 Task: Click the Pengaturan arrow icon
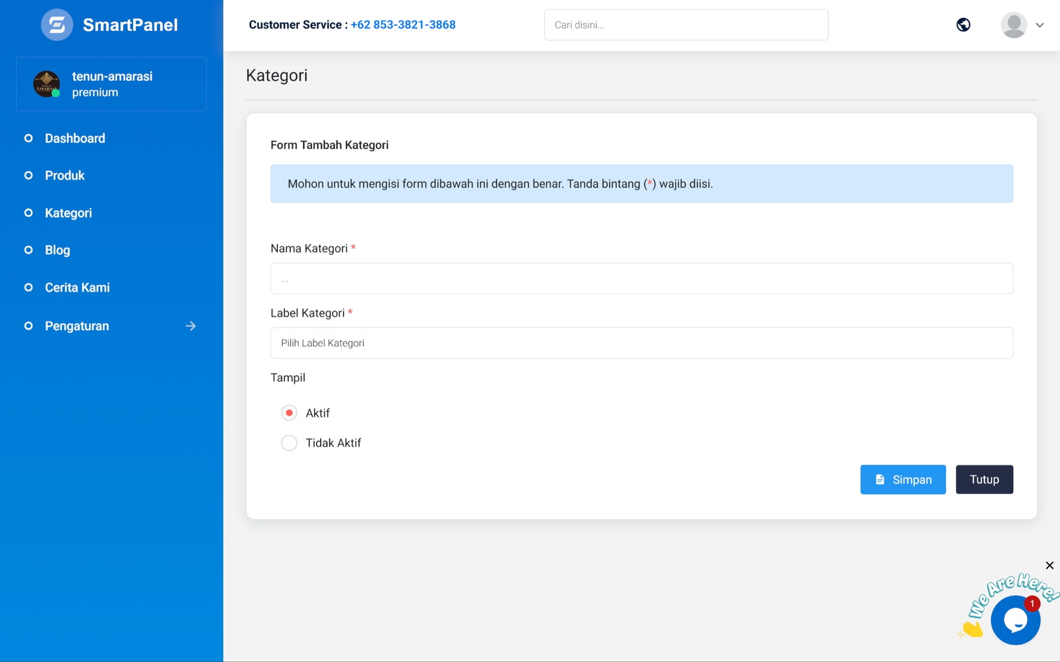pyautogui.click(x=191, y=326)
